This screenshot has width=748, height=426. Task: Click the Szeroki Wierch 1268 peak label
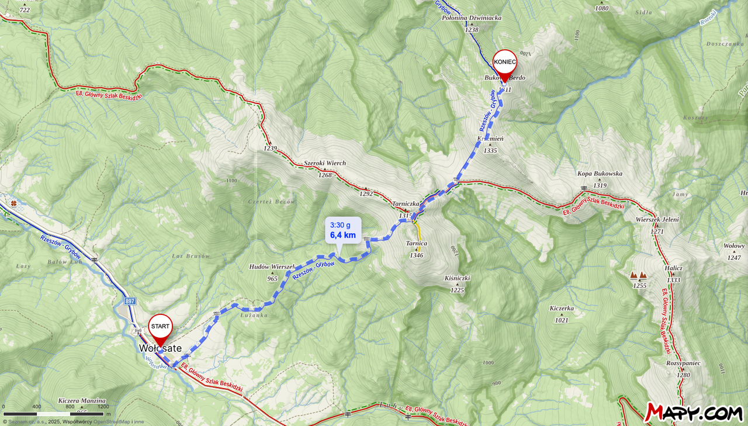tap(325, 169)
